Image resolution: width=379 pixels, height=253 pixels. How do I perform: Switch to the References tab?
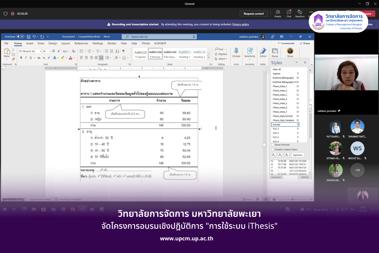pos(81,43)
